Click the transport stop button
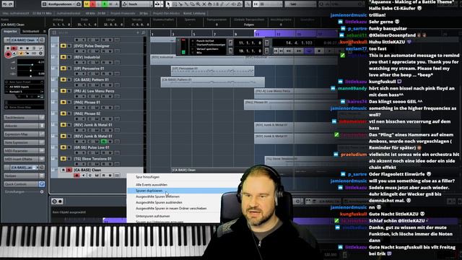Image resolution: width=462 pixels, height=260 pixels. [x=319, y=51]
